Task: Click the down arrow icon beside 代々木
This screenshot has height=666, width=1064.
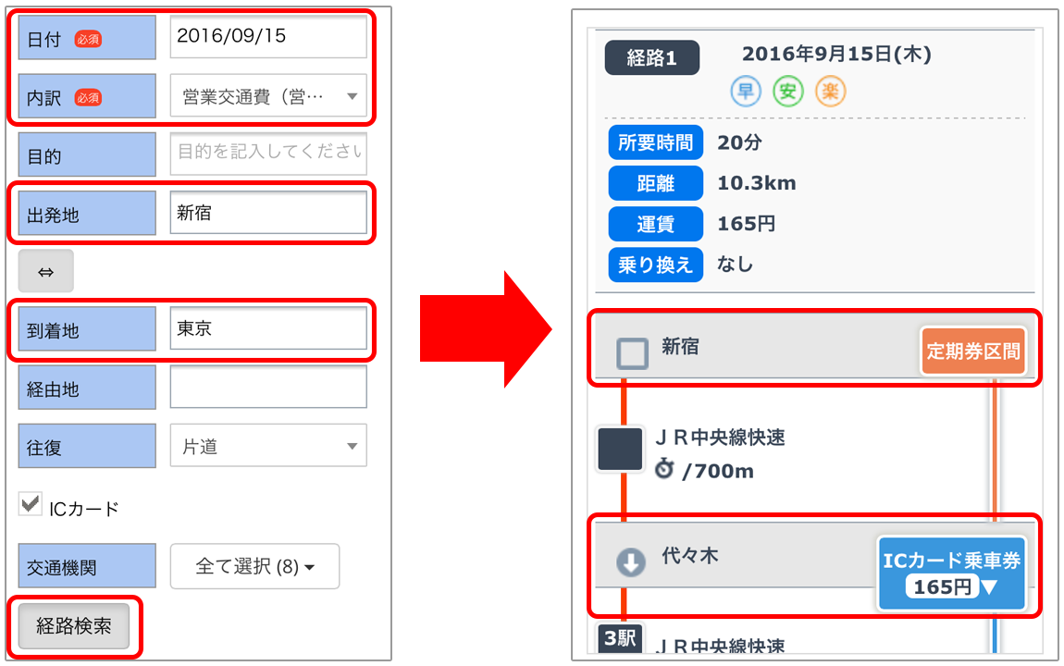Action: click(630, 562)
